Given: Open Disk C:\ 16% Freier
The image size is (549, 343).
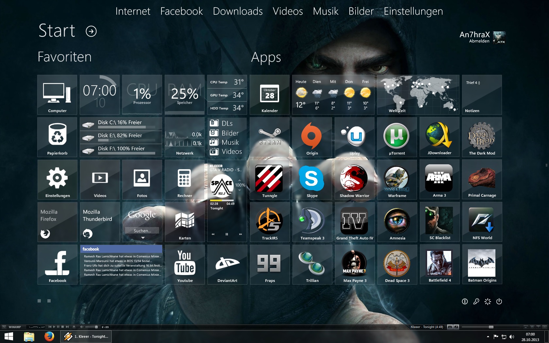Looking at the screenshot, I should coord(121,124).
